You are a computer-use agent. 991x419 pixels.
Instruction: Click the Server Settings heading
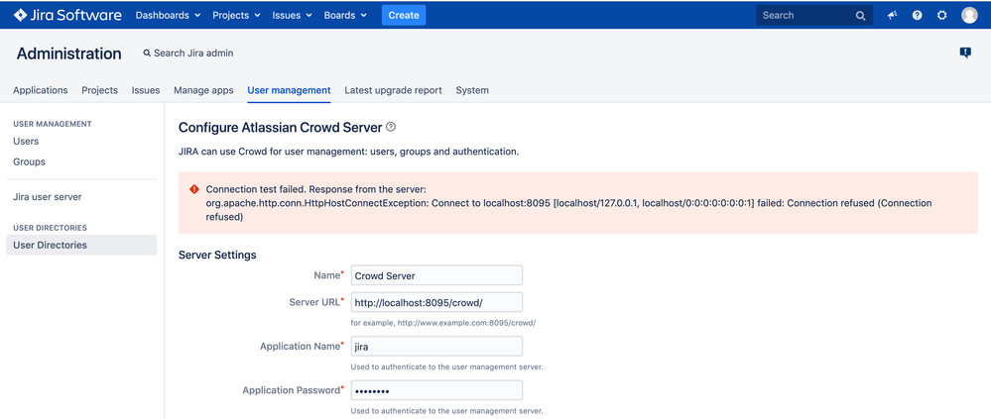click(217, 255)
